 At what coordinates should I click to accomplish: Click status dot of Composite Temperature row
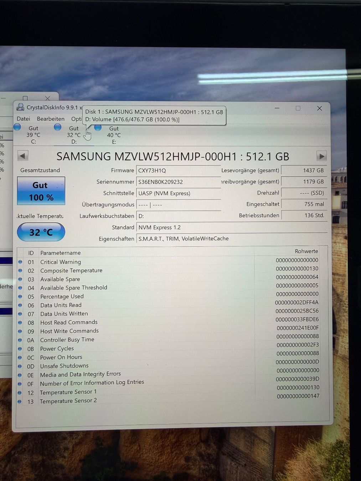click(x=20, y=270)
